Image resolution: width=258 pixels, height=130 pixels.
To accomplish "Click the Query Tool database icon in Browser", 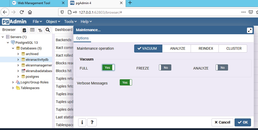I will click(x=24, y=30).
